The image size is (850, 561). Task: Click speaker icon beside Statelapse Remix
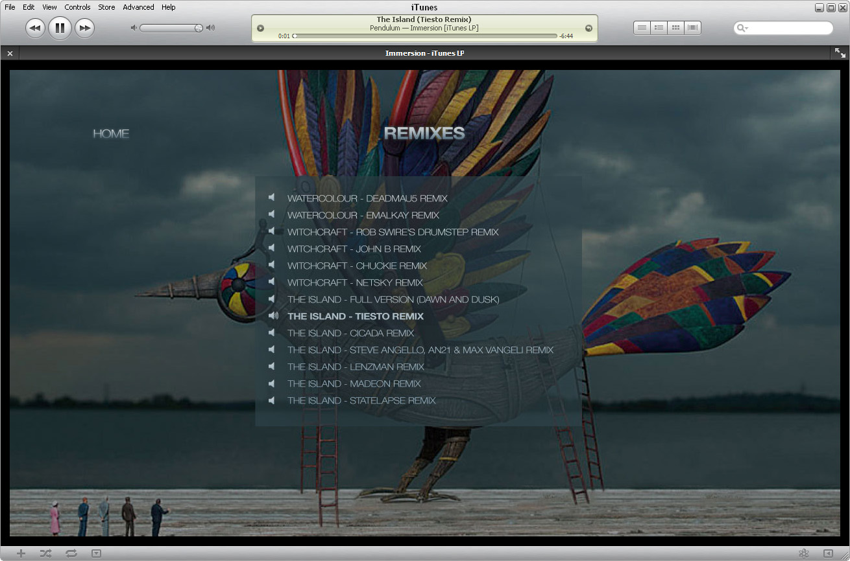click(x=272, y=400)
